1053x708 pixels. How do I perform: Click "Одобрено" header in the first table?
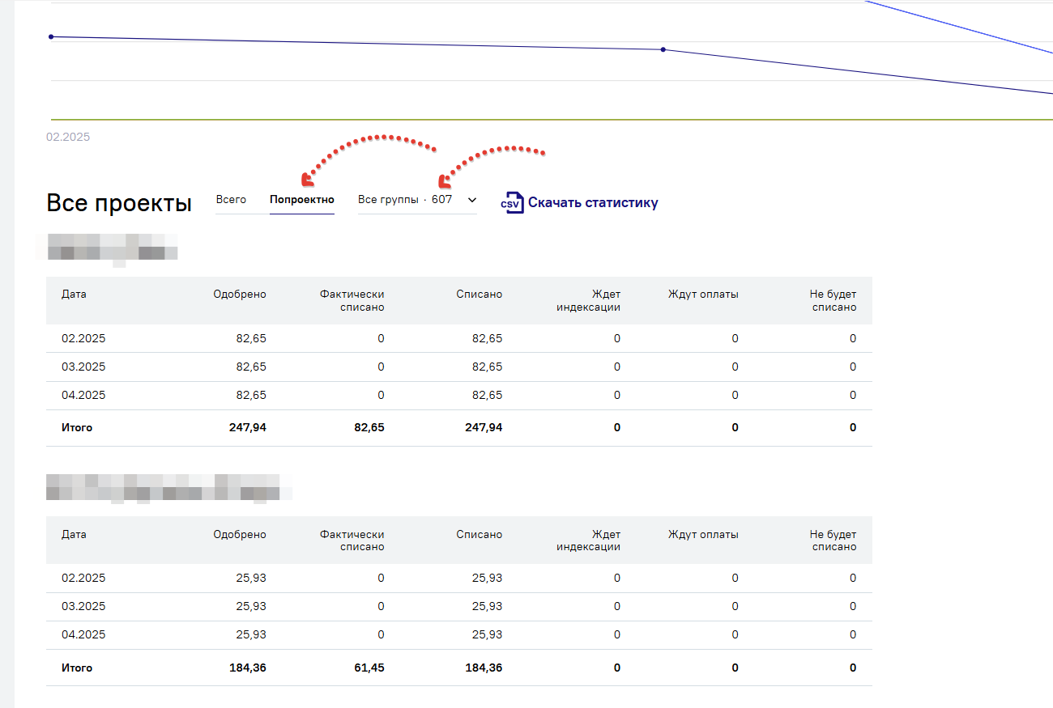239,295
